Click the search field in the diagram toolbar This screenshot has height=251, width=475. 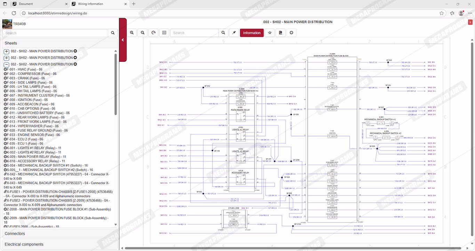pyautogui.click(x=195, y=33)
